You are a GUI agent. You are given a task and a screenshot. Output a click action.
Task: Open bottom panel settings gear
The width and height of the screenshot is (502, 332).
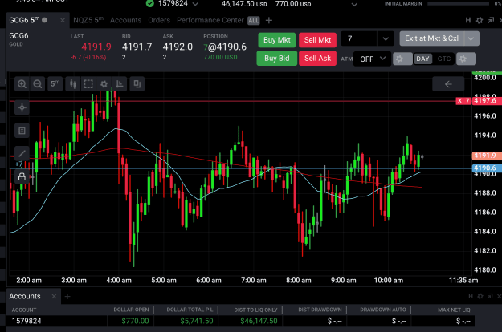click(480, 297)
